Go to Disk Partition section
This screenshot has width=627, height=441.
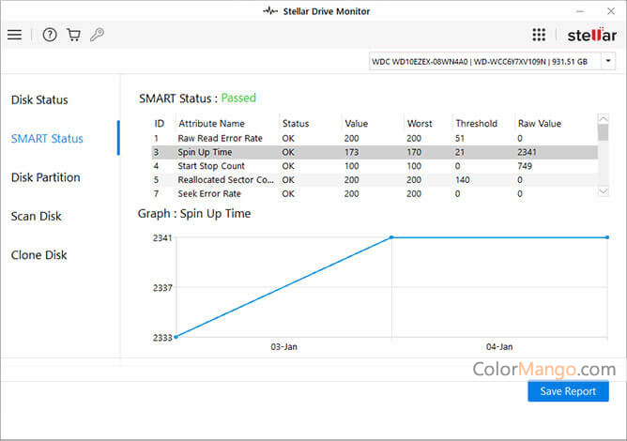pos(45,177)
